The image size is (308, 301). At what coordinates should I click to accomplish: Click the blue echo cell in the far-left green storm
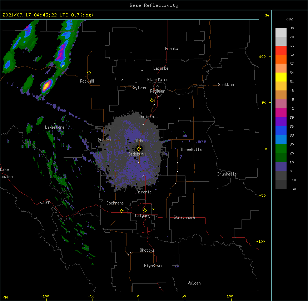(8, 64)
